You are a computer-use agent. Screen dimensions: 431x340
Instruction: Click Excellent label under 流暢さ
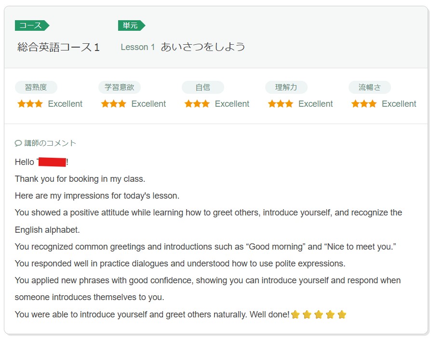tap(399, 104)
